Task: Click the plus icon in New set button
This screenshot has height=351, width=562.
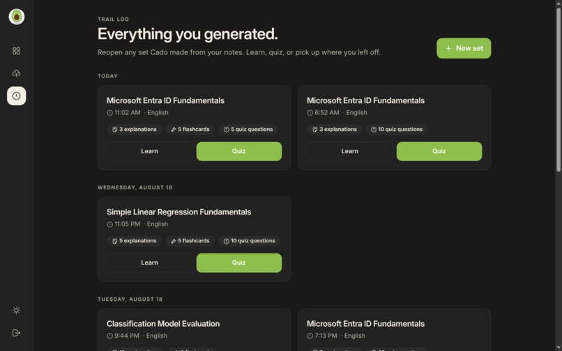Action: [x=448, y=48]
